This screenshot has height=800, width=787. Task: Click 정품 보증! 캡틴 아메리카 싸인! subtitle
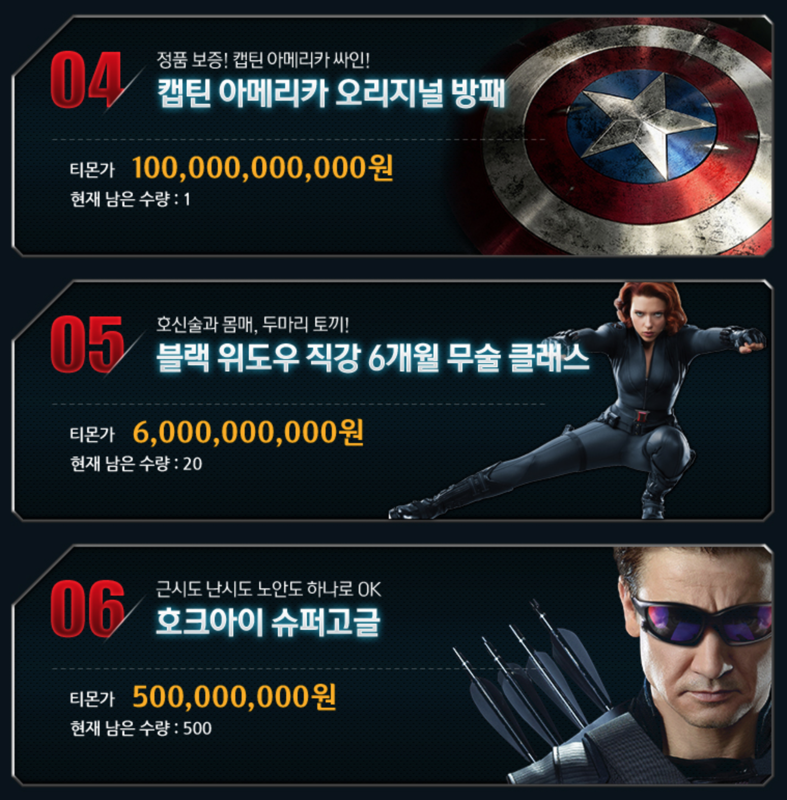click(263, 60)
